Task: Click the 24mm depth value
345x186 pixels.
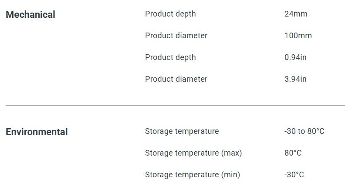Action: pos(296,14)
